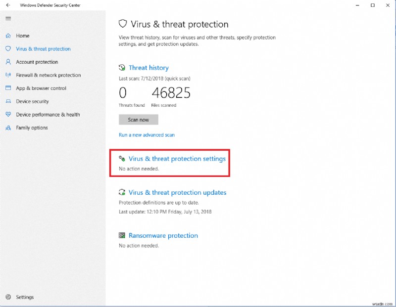Open Family options section
Viewport: 396px width, 307px height.
[x=32, y=128]
